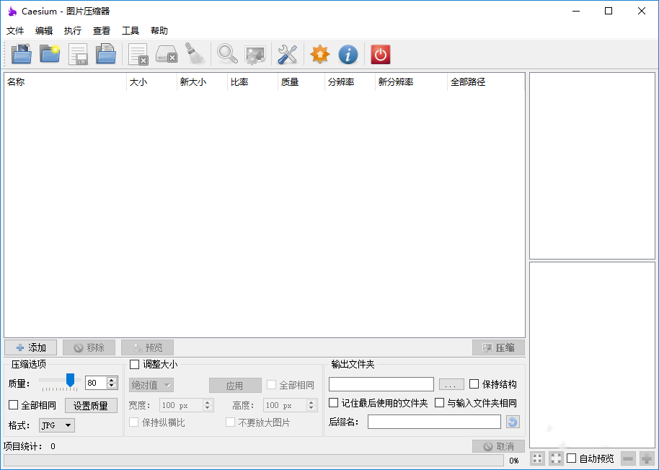The height and width of the screenshot is (470, 659).
Task: Click the compress image toolbar icon
Action: 255,55
